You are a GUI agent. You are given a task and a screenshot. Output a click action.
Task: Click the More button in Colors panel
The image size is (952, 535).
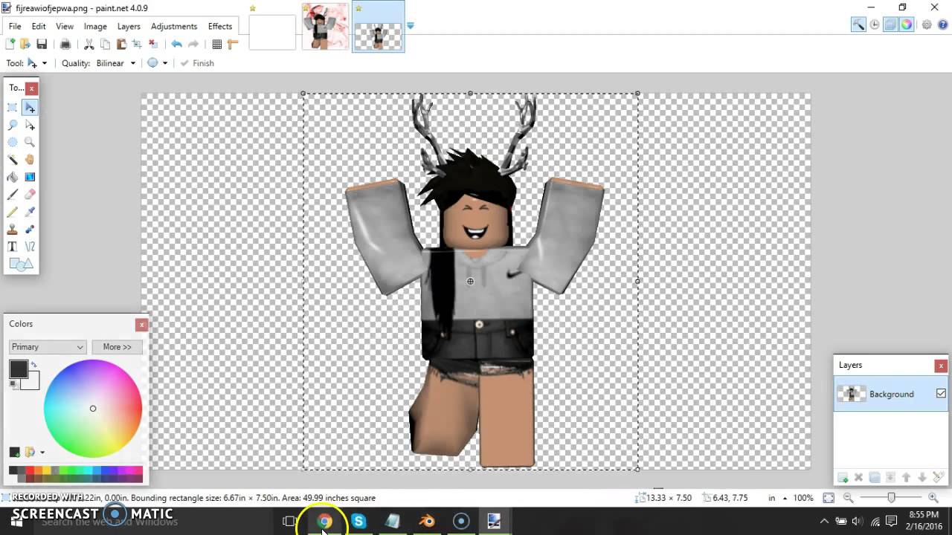[x=117, y=347]
